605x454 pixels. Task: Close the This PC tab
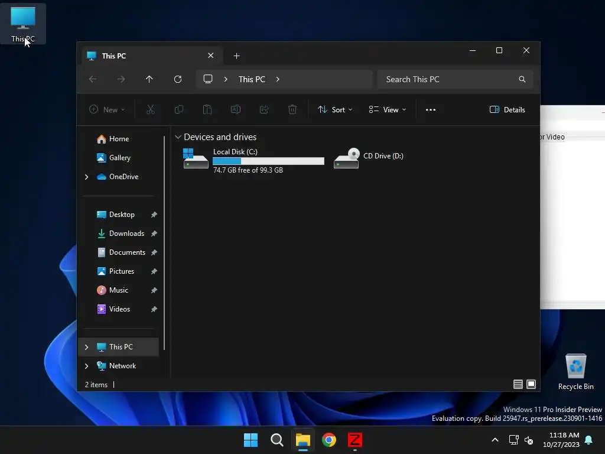point(211,56)
